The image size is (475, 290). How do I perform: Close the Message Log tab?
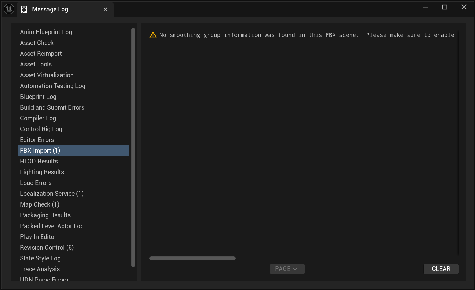[x=105, y=9]
